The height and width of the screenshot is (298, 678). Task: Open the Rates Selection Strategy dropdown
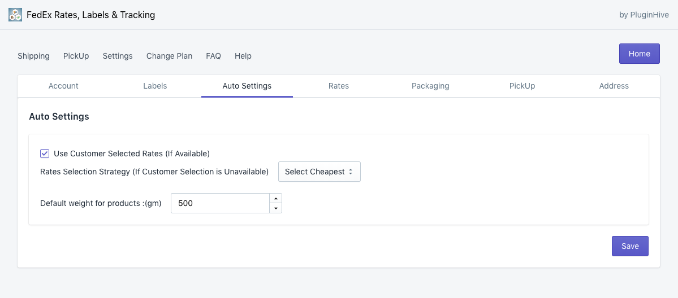tap(319, 172)
